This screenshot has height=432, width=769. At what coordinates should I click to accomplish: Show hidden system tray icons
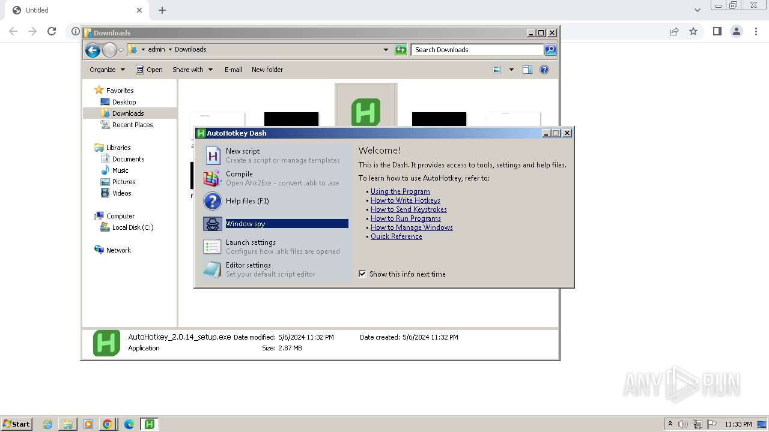(670, 424)
